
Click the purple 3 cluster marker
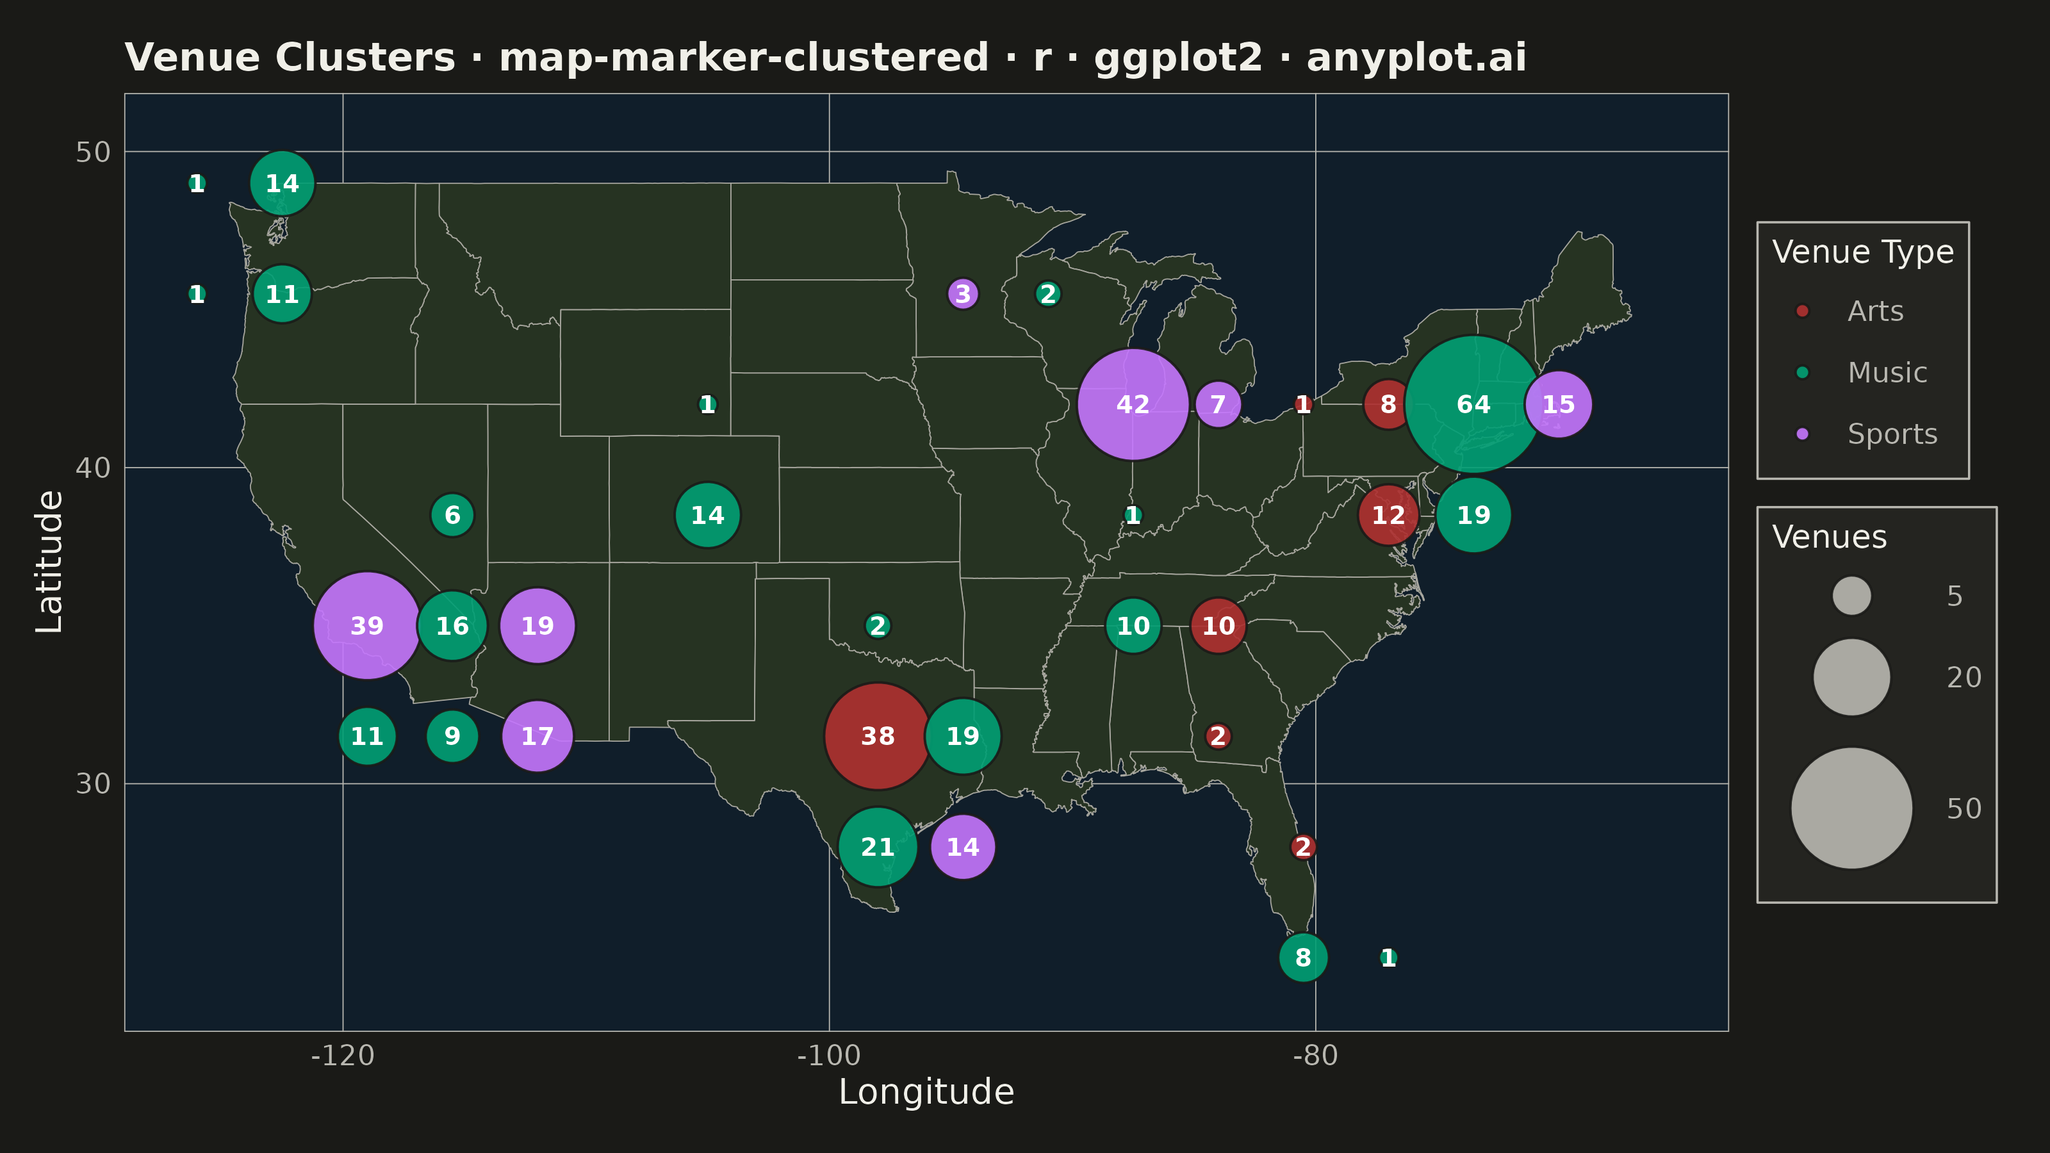[962, 293]
